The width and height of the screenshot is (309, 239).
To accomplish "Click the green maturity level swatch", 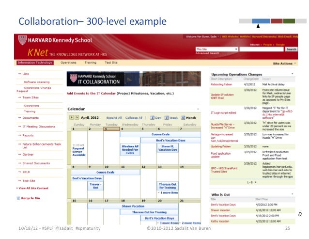I will [289, 21].
